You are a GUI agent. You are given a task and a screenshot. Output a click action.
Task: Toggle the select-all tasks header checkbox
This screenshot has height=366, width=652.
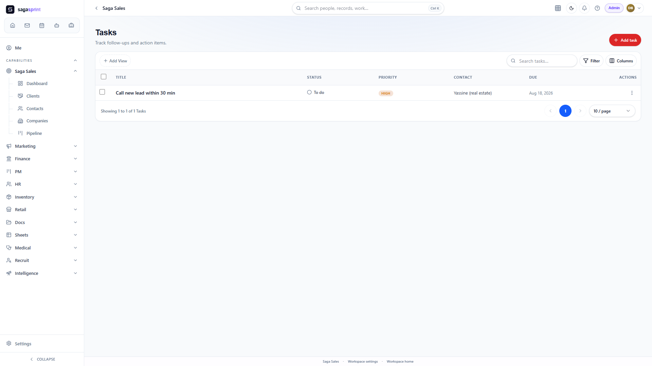point(104,77)
